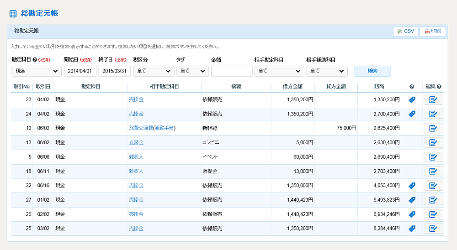Click the 貸方金額 column header
This screenshot has width=457, height=250.
point(336,86)
